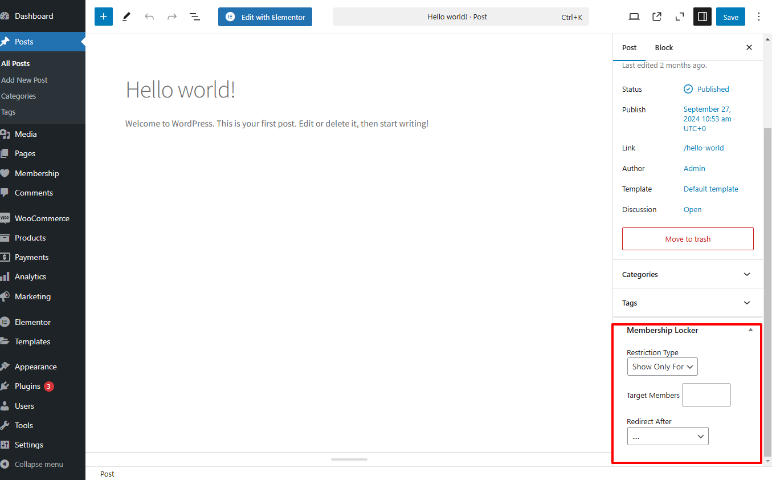Open the Redirect After dropdown

(x=667, y=437)
